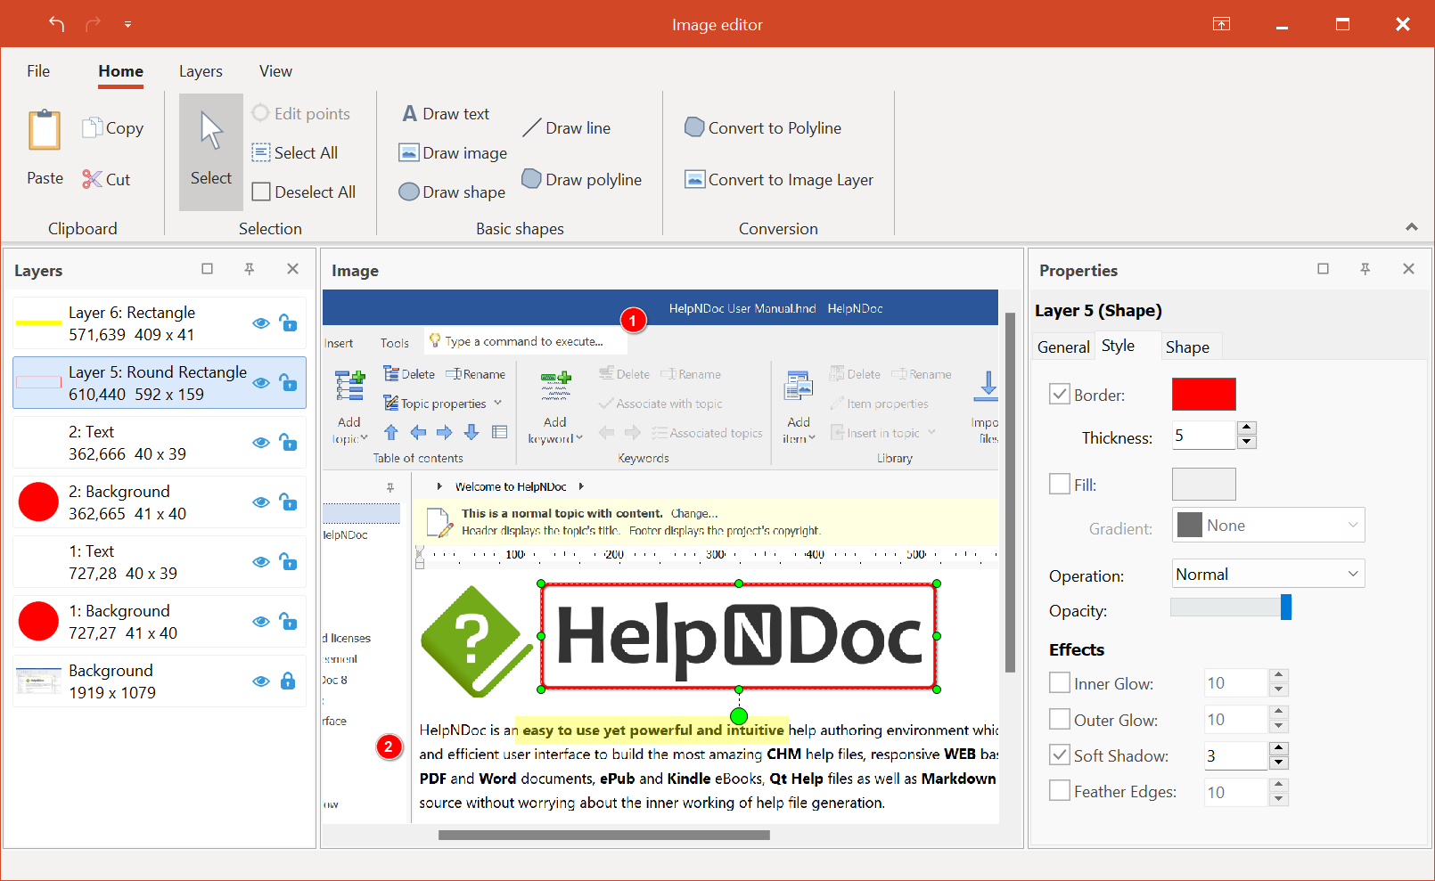Click the ribbon display options icon

pos(1222,24)
